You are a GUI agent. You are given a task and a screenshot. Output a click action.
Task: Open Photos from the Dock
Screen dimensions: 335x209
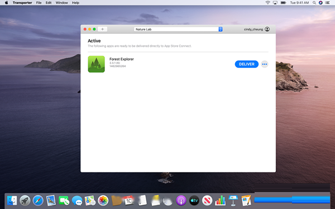coord(103,201)
